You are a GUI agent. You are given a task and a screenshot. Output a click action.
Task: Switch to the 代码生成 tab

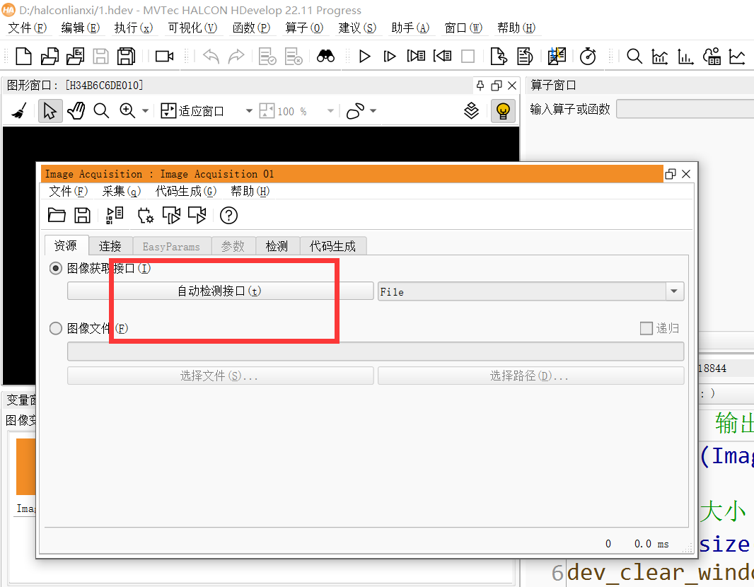(332, 246)
